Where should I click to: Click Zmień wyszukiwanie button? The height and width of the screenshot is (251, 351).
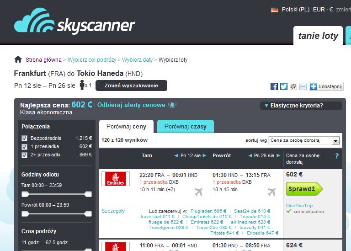tap(131, 85)
